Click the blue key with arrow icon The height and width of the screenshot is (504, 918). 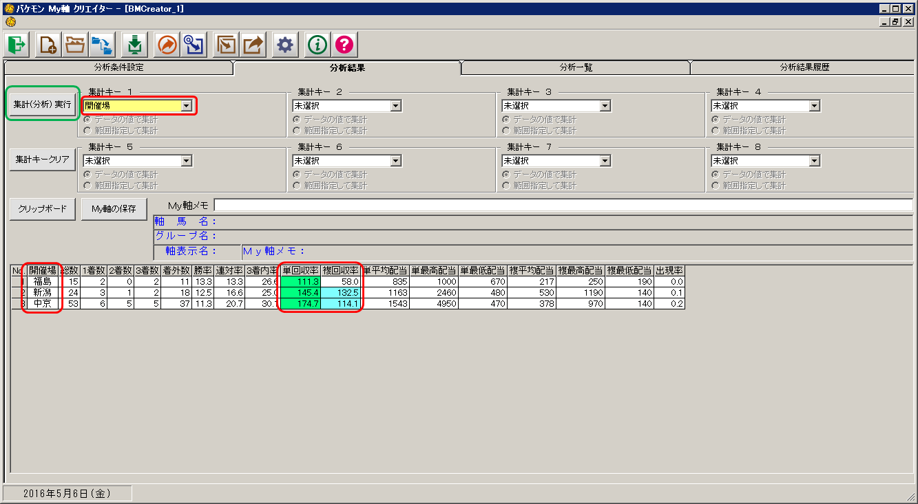[x=194, y=45]
